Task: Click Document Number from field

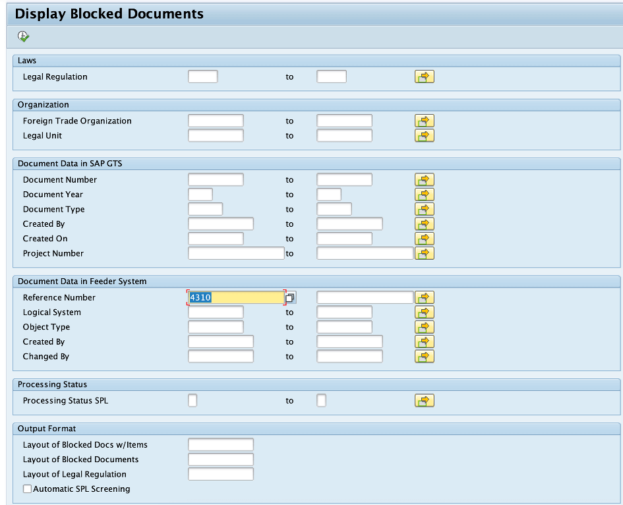Action: [216, 179]
